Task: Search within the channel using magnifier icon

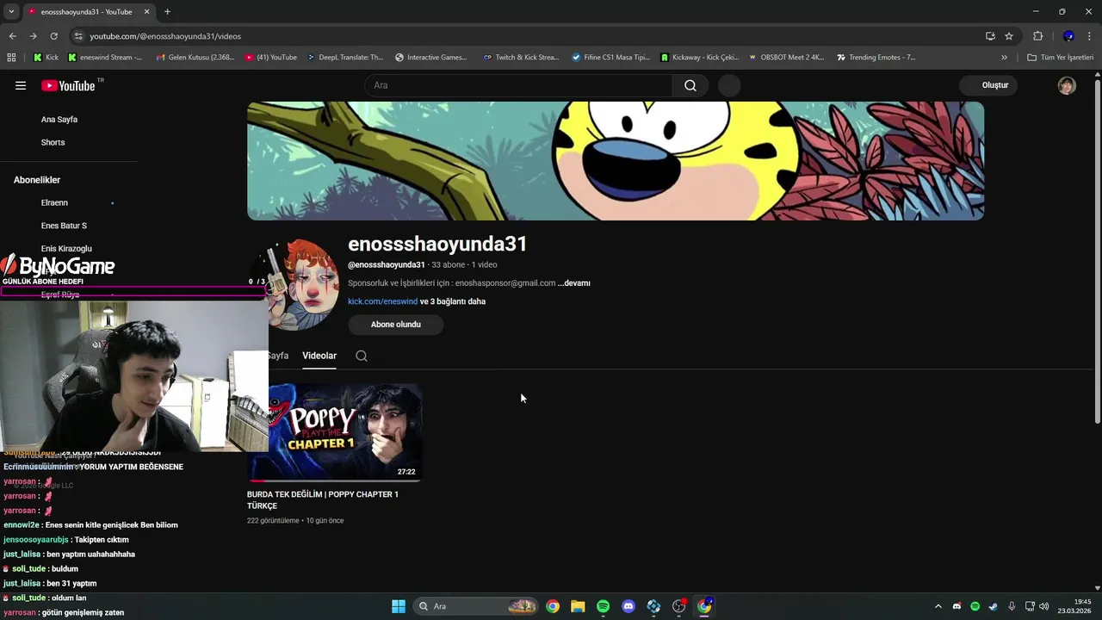Action: coord(362,356)
